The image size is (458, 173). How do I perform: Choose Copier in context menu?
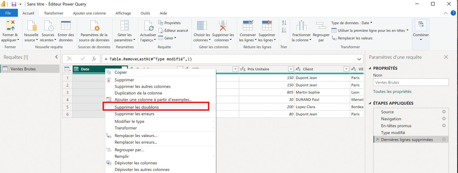(x=161, y=72)
